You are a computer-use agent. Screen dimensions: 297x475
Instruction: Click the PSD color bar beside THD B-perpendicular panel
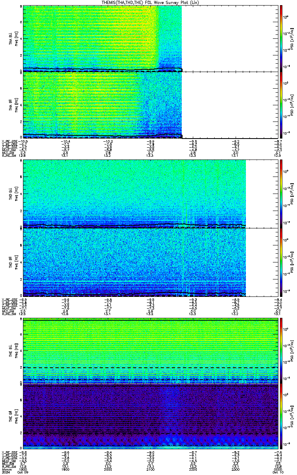[x=281, y=194]
